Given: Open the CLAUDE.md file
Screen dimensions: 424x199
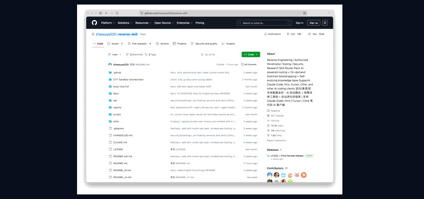Looking at the screenshot, I should click(120, 142).
